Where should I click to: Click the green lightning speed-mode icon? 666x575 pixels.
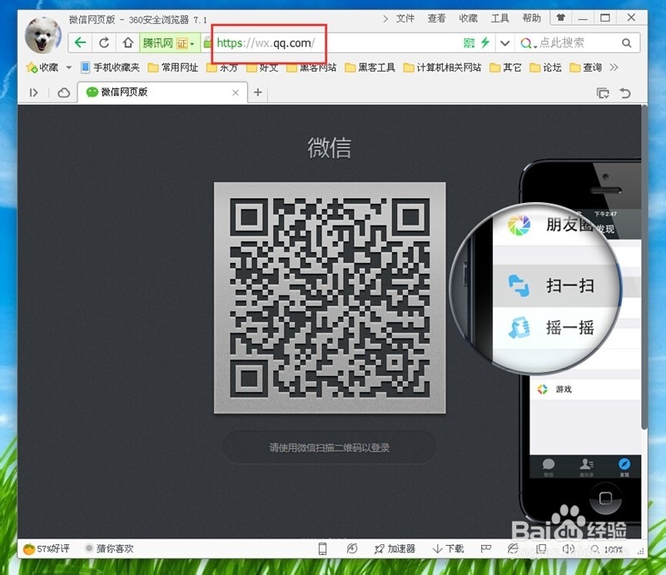coord(485,42)
